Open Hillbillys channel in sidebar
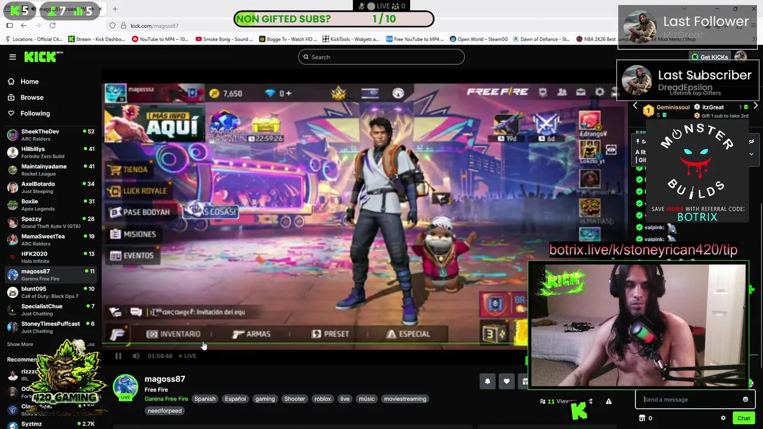The image size is (763, 429). (51, 153)
